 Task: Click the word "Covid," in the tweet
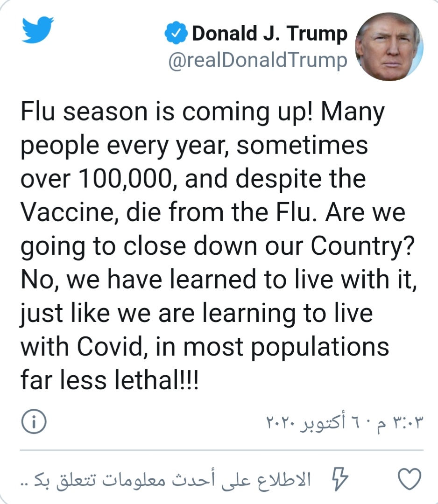coord(113,347)
